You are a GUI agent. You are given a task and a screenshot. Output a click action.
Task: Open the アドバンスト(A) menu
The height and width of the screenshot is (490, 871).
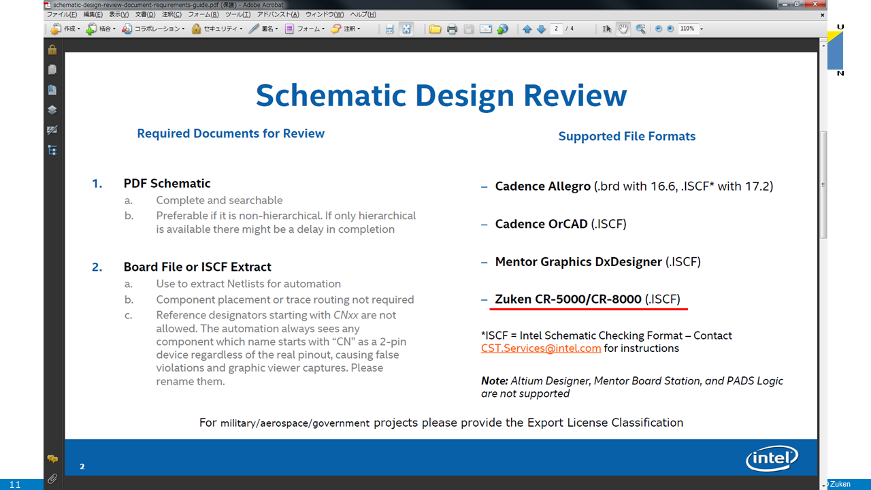(278, 14)
